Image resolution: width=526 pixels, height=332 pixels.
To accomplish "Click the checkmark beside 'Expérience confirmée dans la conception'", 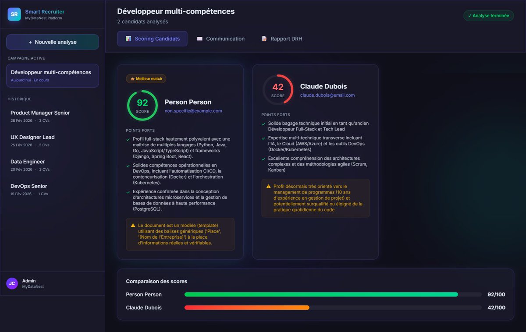I will [x=128, y=191].
